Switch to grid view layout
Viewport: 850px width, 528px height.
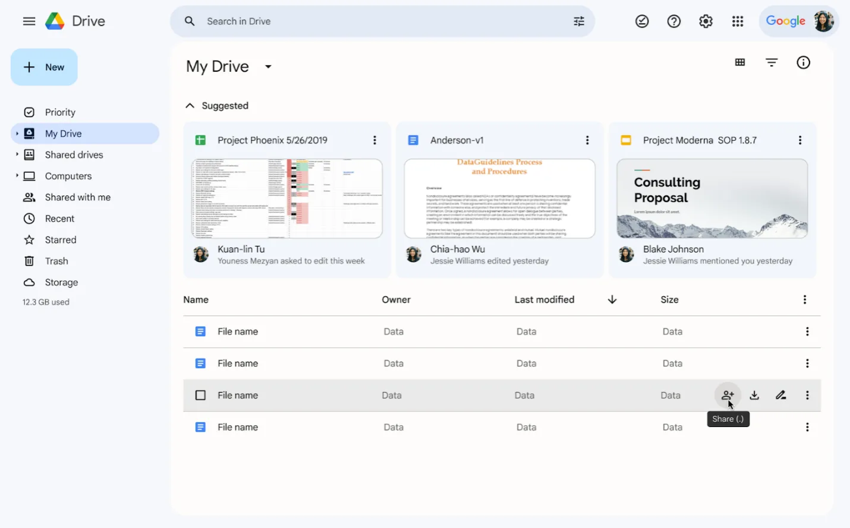(739, 62)
